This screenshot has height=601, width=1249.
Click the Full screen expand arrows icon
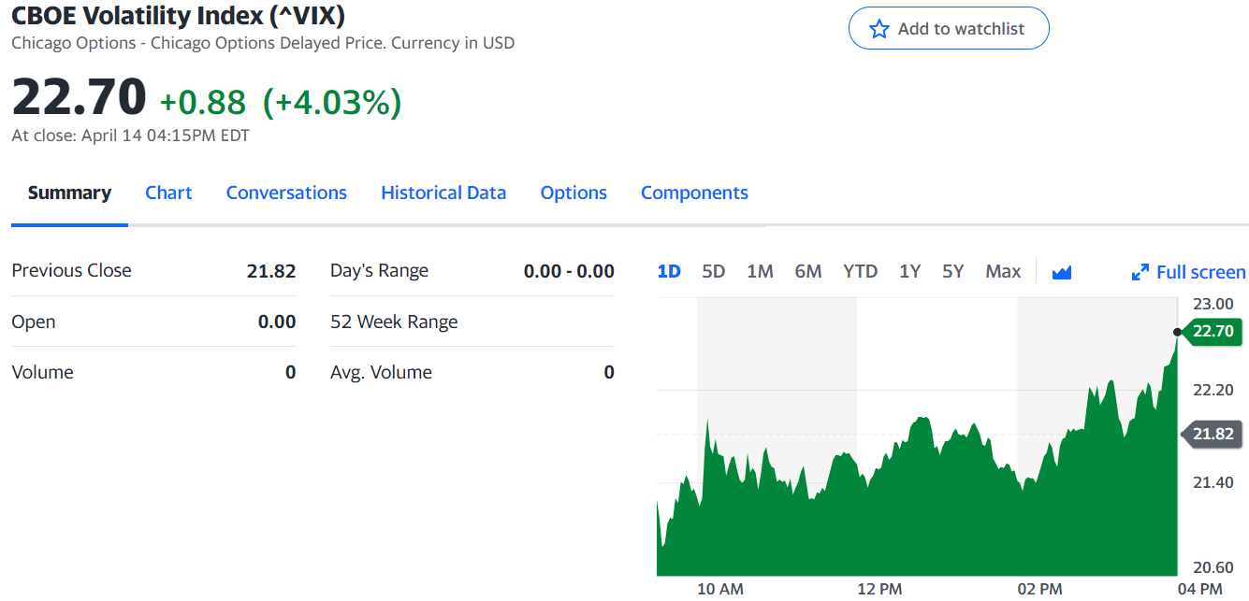point(1140,272)
